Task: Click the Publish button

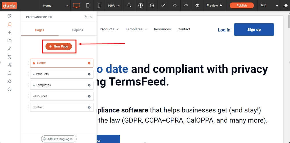Action: coord(242,5)
